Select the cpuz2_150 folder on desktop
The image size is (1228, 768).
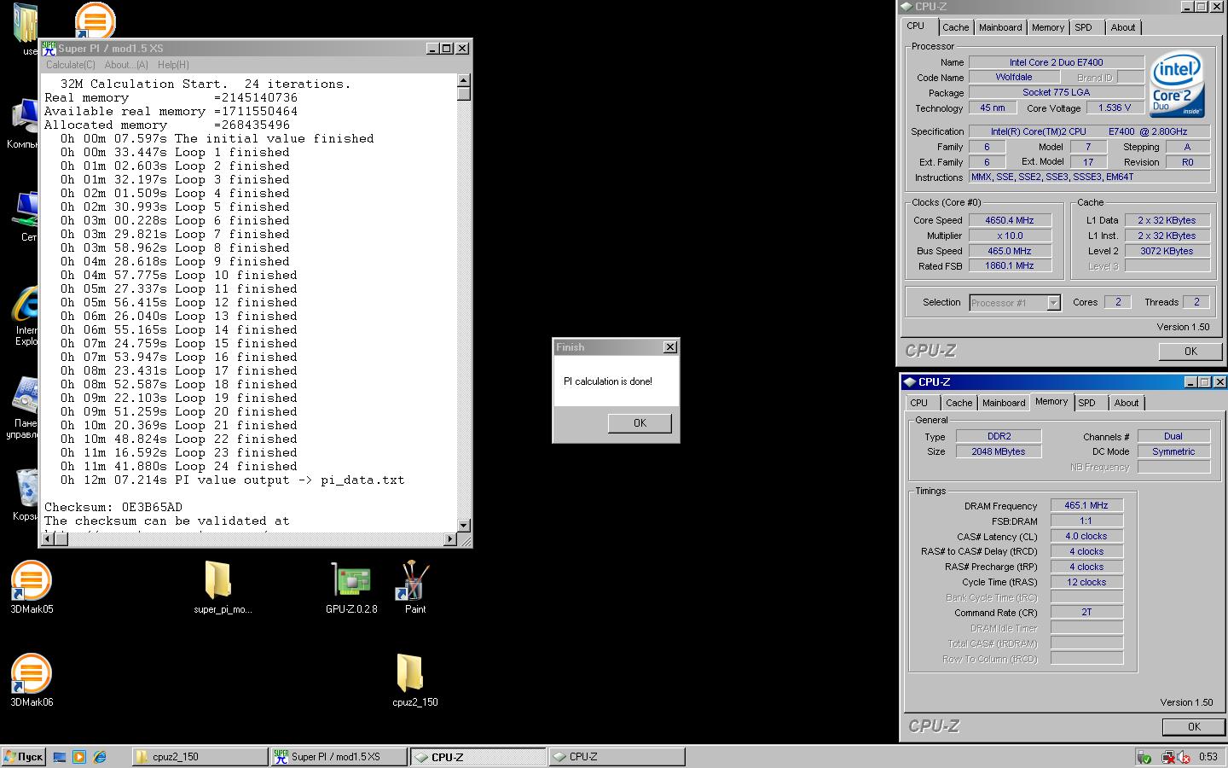tap(414, 680)
